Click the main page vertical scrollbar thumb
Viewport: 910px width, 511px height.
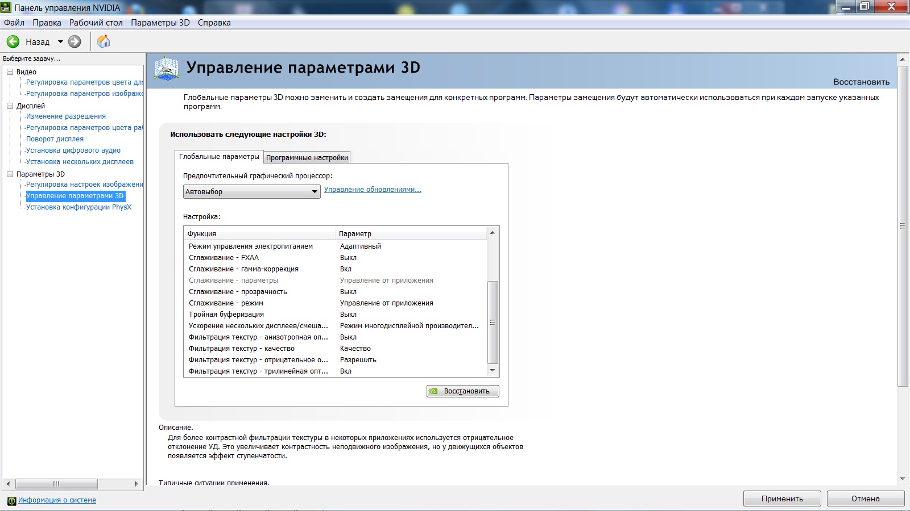pos(903,226)
